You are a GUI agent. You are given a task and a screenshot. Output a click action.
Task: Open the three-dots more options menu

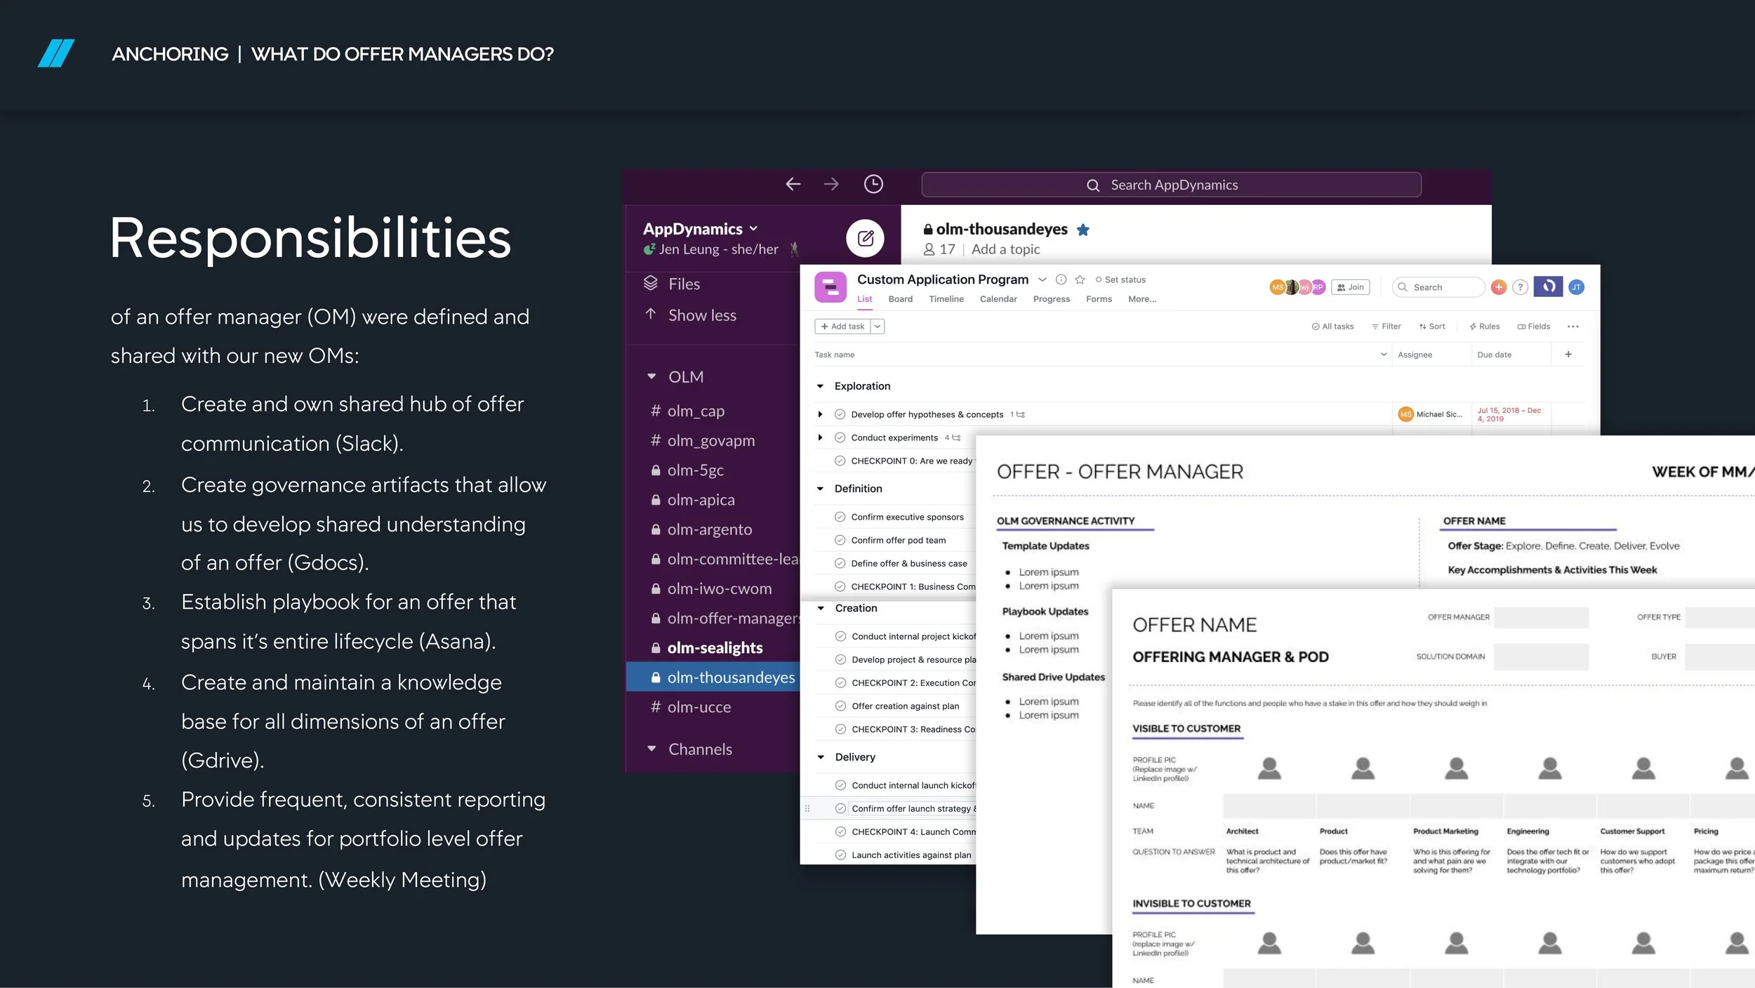click(x=1572, y=327)
